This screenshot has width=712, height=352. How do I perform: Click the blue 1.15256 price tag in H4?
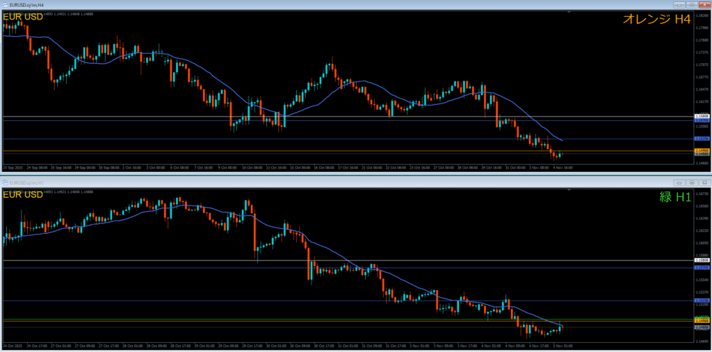coord(702,139)
